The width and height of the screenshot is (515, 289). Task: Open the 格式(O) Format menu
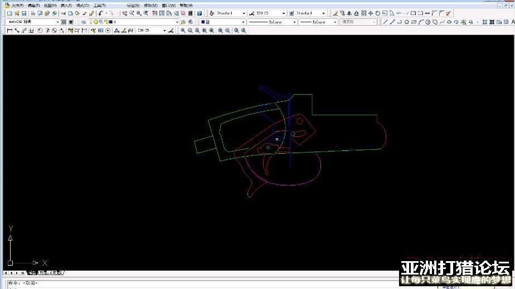(82, 6)
